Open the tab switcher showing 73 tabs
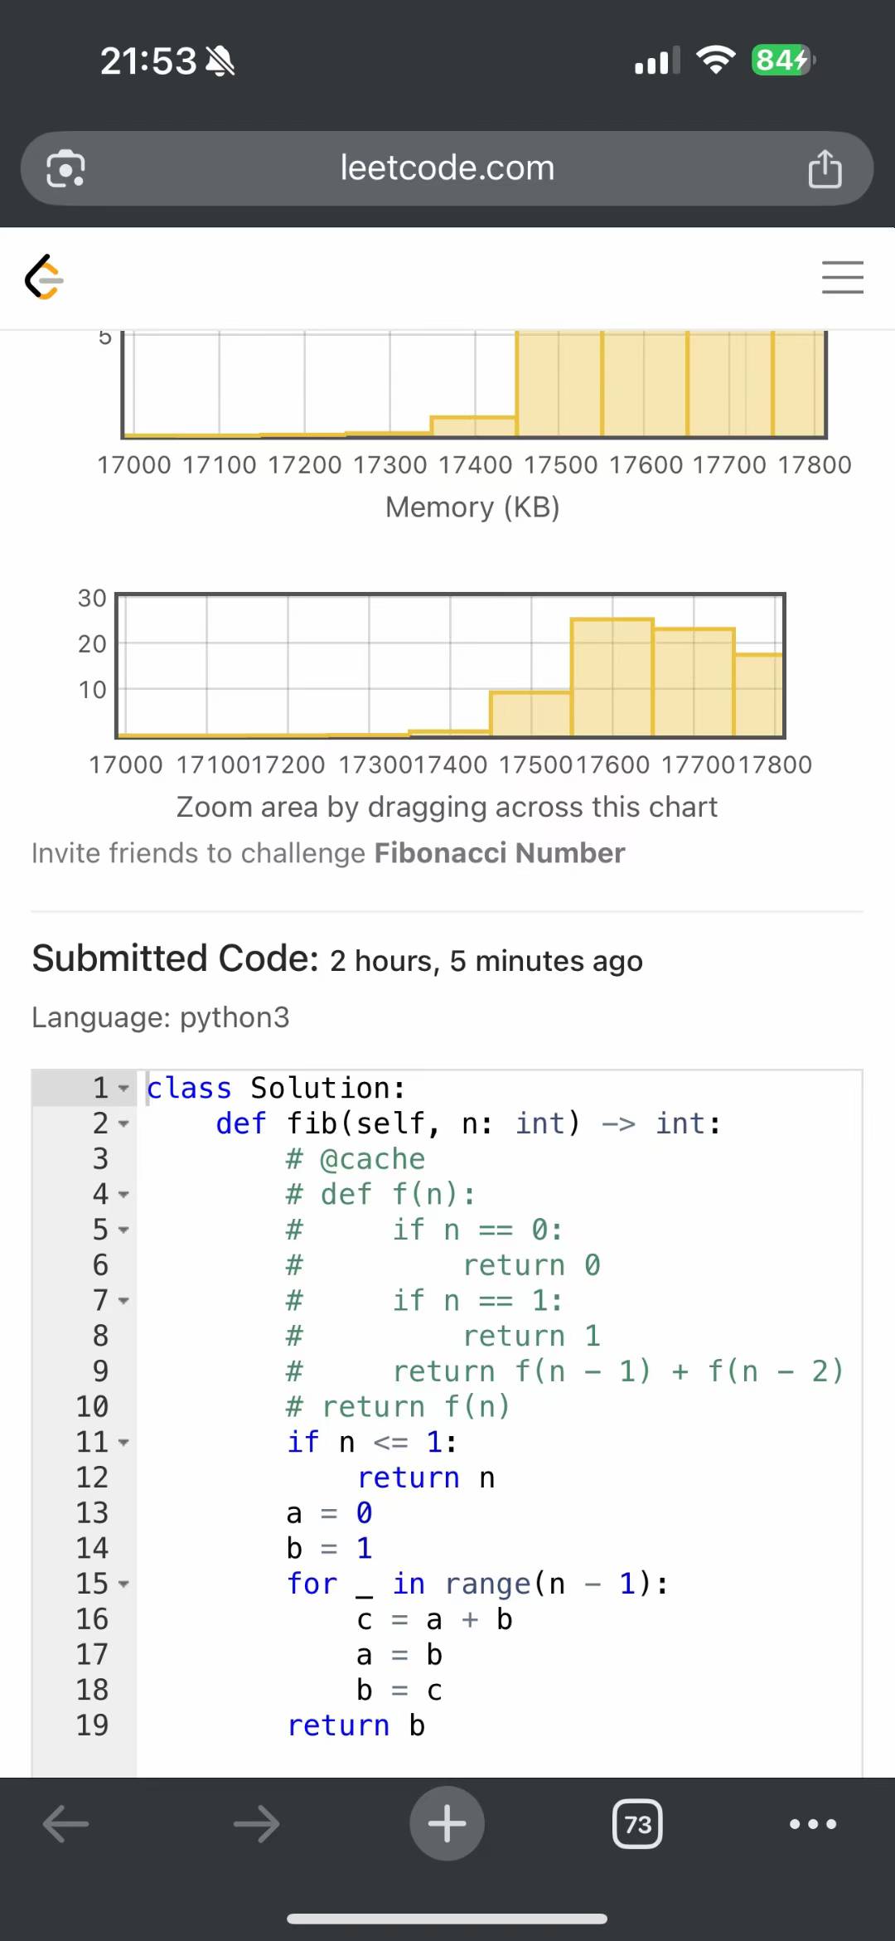Image resolution: width=895 pixels, height=1941 pixels. click(637, 1823)
